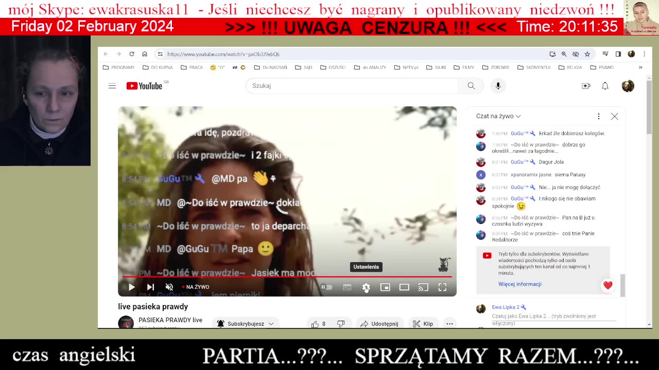Image resolution: width=659 pixels, height=370 pixels.
Task: Like the video (8 likes)
Action: click(319, 324)
